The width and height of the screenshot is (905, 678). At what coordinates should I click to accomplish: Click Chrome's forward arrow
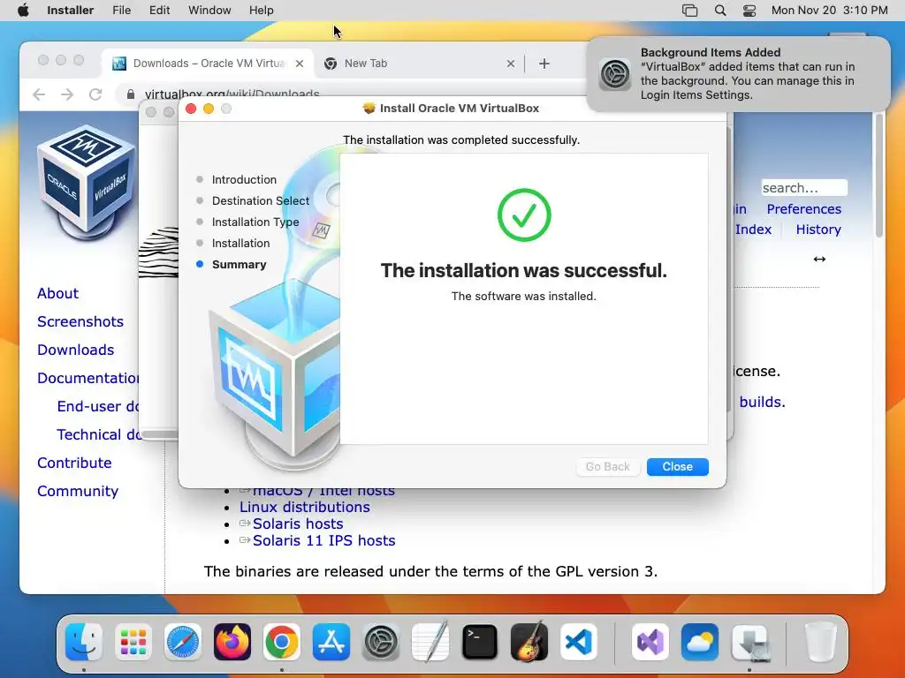67,94
